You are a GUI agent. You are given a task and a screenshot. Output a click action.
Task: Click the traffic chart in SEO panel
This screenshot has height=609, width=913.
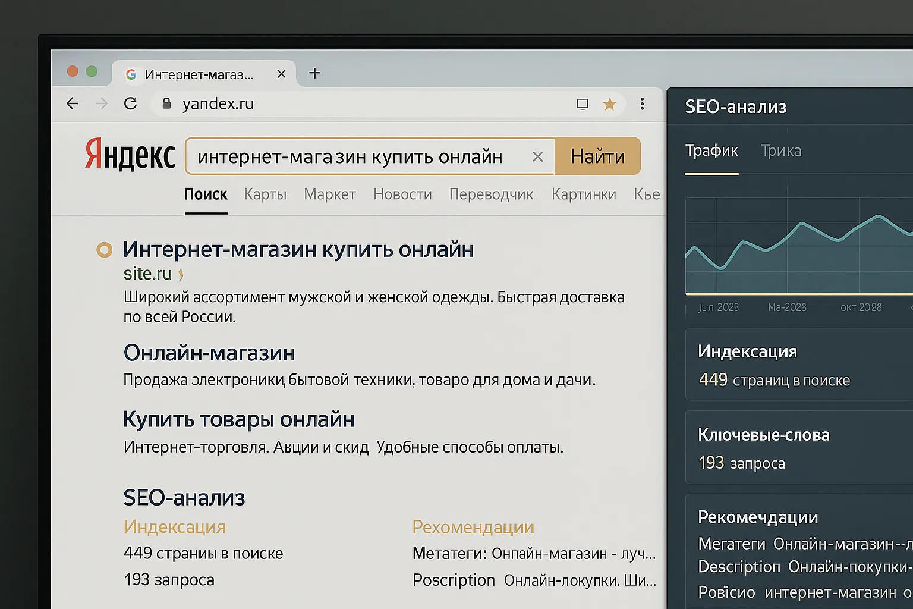(x=799, y=246)
